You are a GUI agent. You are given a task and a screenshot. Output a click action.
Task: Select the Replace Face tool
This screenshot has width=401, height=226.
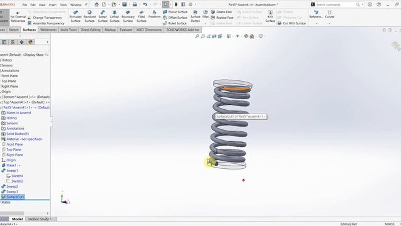tap(222, 18)
